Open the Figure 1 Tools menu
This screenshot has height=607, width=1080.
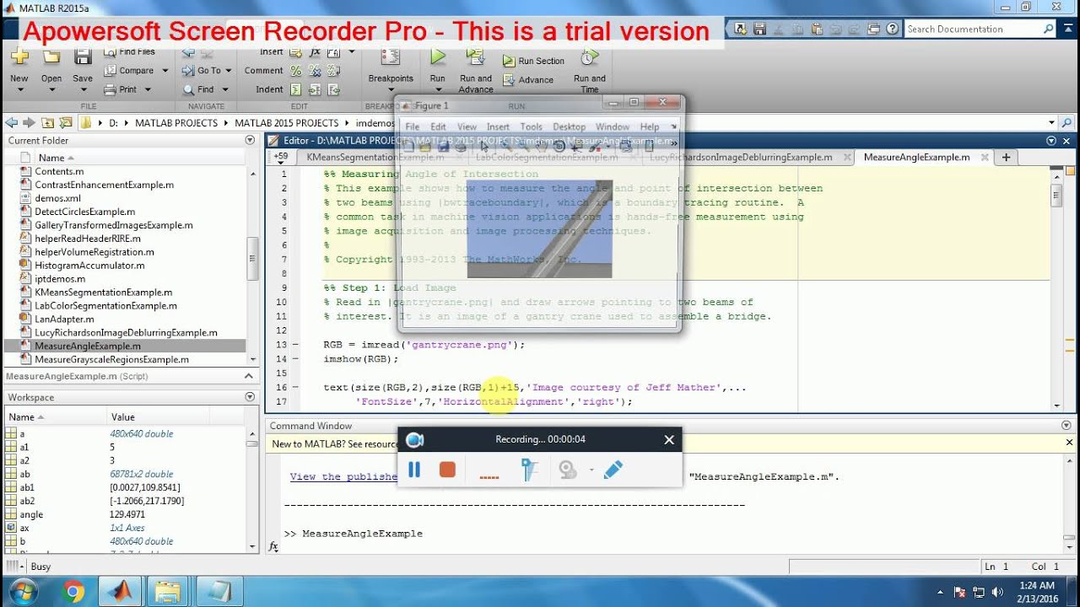click(x=531, y=126)
